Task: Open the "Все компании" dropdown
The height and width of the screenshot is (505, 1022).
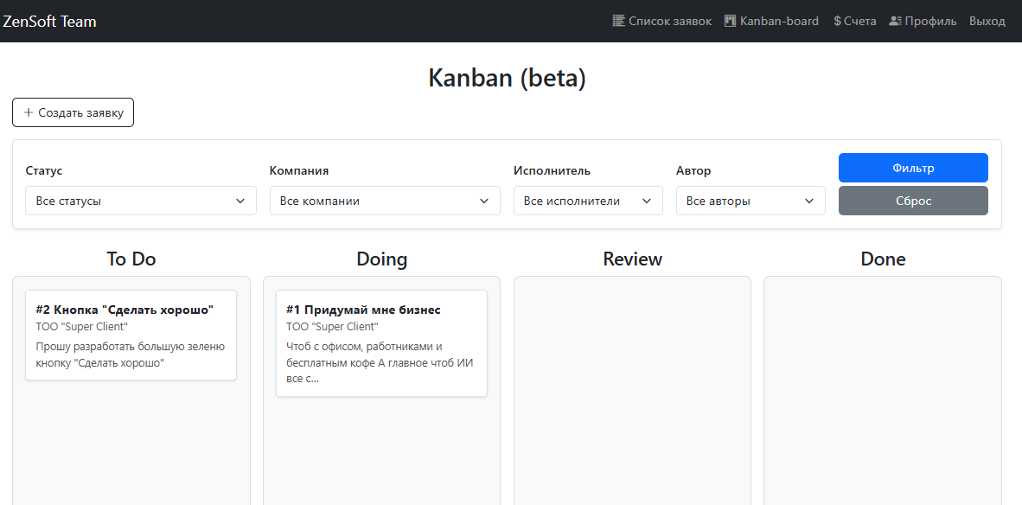Action: (384, 200)
